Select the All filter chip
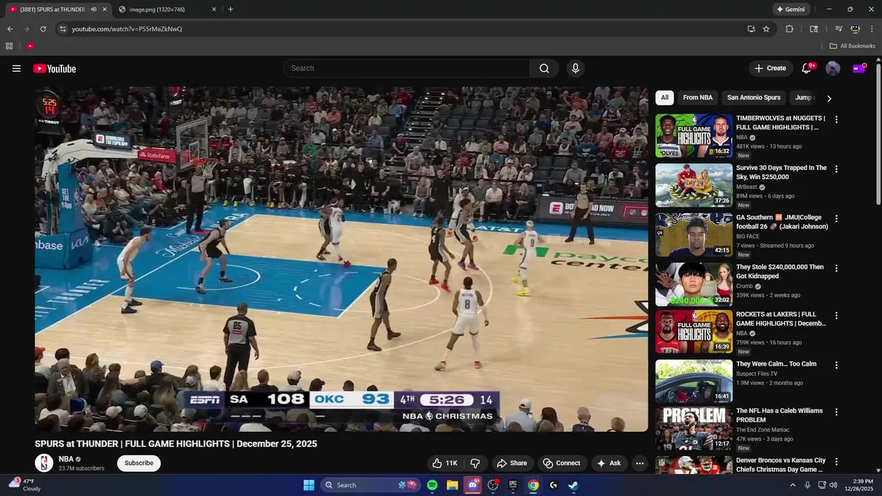Viewport: 882px width, 496px height. (664, 98)
